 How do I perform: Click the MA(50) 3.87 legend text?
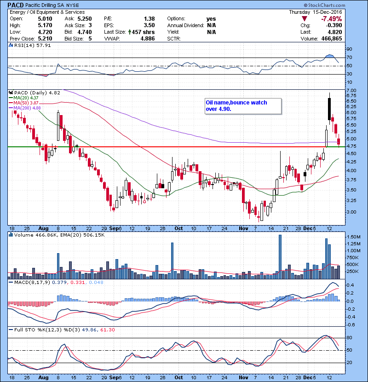pyautogui.click(x=26, y=103)
